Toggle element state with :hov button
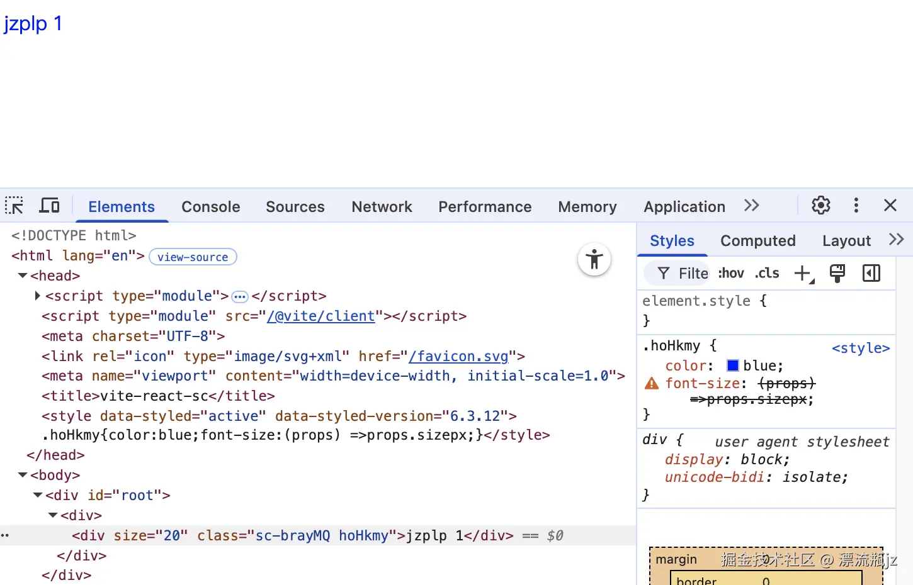This screenshot has height=585, width=913. (730, 273)
